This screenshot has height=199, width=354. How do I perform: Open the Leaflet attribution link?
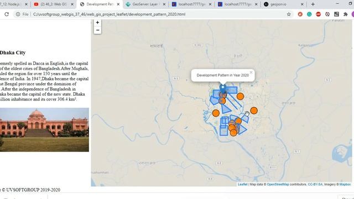[242, 184]
